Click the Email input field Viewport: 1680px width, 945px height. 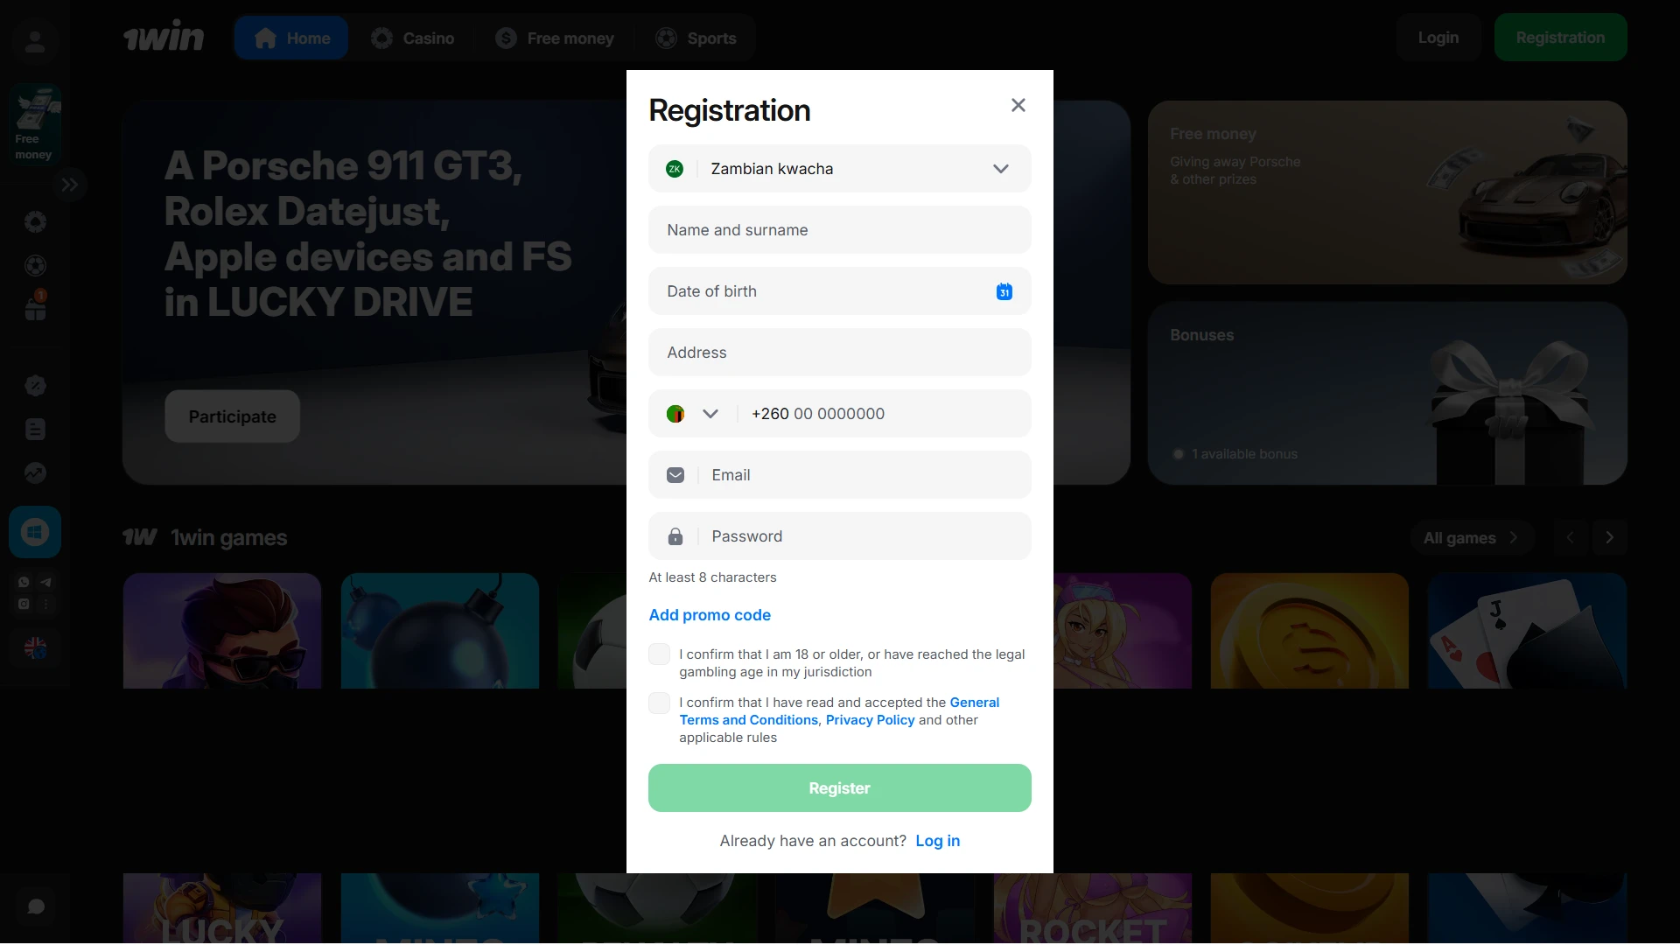[839, 475]
